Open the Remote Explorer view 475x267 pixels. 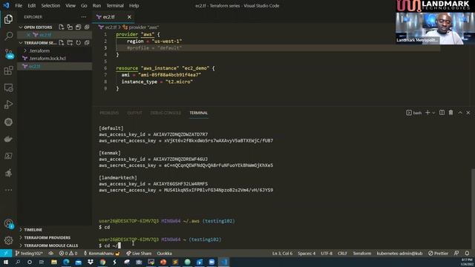click(8, 88)
